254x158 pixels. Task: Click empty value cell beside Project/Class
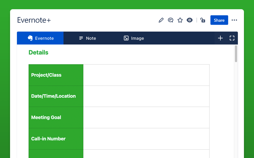(x=146, y=75)
